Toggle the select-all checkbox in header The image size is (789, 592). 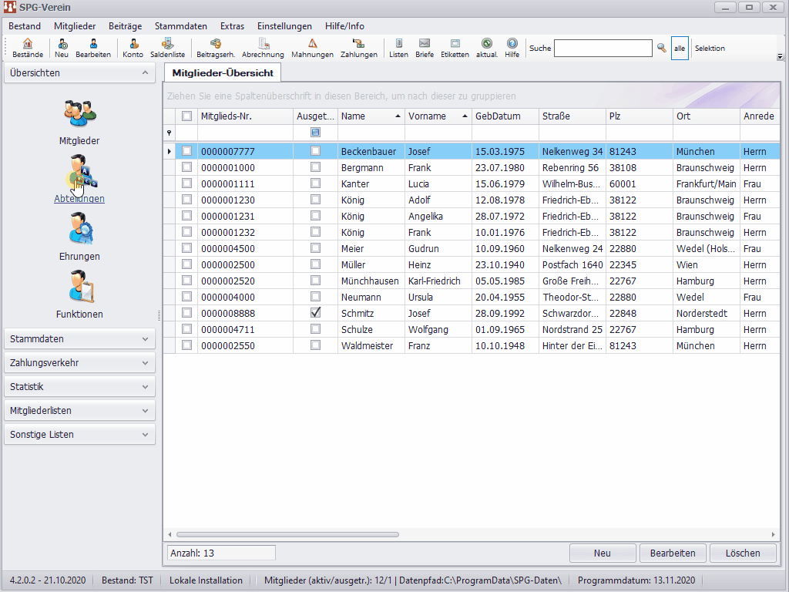click(186, 116)
